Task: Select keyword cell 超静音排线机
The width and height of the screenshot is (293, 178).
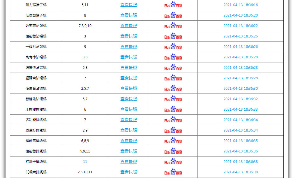Action: [36, 141]
